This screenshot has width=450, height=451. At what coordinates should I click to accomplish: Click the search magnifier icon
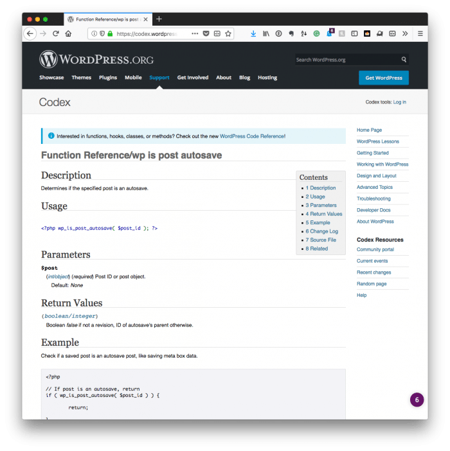coord(404,60)
